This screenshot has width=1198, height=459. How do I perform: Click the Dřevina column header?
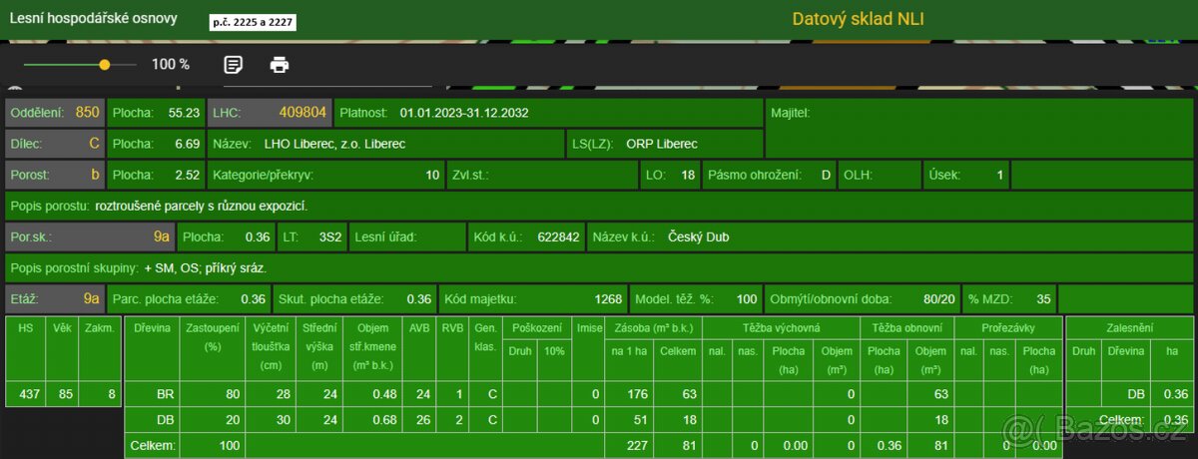pos(151,327)
